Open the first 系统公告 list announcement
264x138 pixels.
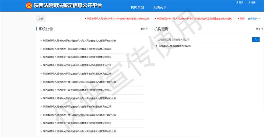tap(80, 40)
